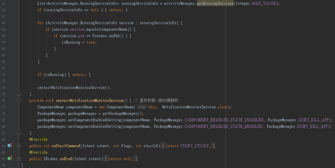Click the onBind method name
The height and width of the screenshot is (168, 335).
[x=66, y=158]
